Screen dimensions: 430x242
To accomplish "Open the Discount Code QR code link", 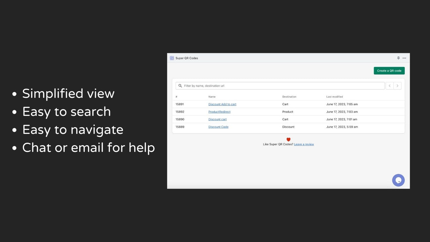I will 218,127.
